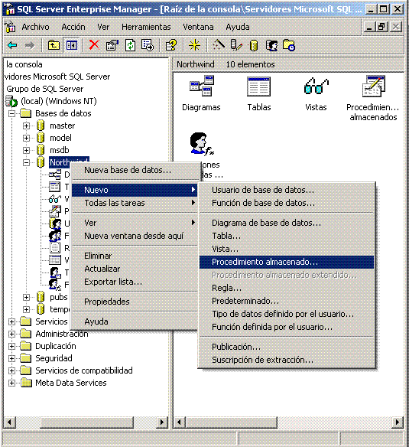The height and width of the screenshot is (447, 409).
Task: Click the Forward arrow toolbar icon
Action: click(30, 45)
